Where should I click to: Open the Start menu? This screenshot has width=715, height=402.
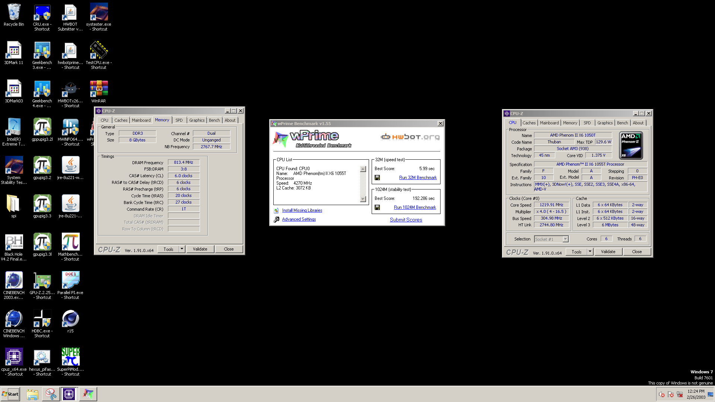pyautogui.click(x=10, y=394)
